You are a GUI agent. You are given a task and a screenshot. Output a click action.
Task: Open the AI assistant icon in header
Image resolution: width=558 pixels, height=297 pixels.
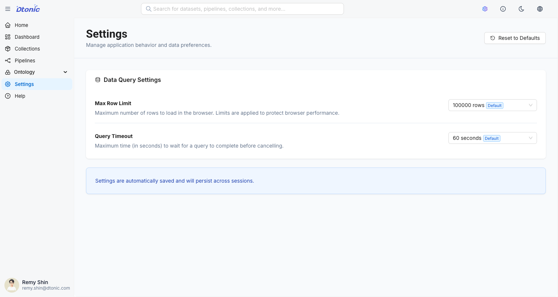[485, 9]
